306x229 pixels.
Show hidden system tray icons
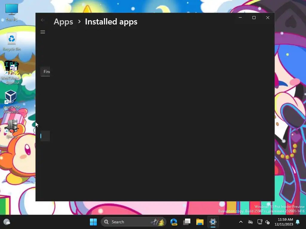pos(241,222)
